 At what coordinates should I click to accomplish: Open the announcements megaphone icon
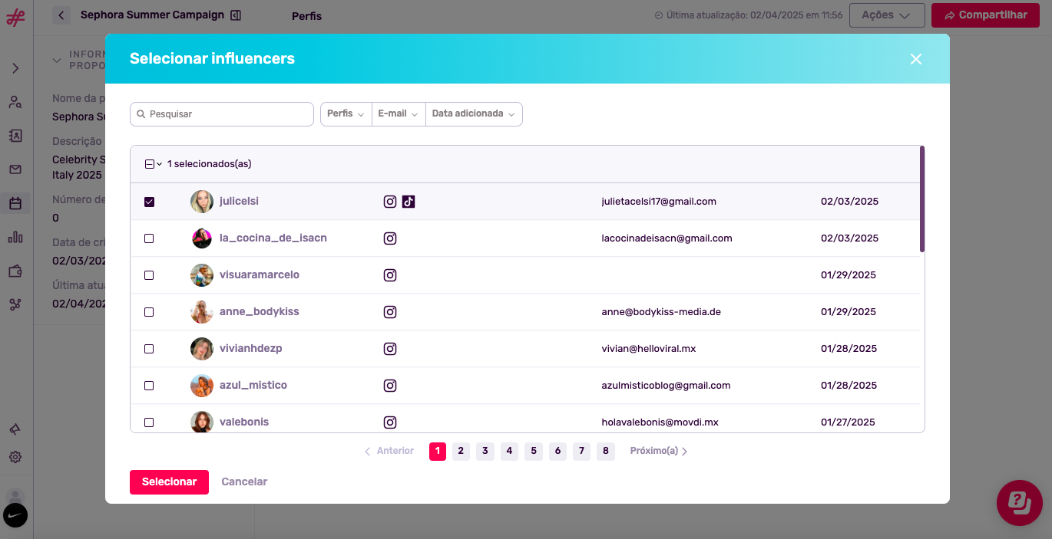tap(15, 429)
